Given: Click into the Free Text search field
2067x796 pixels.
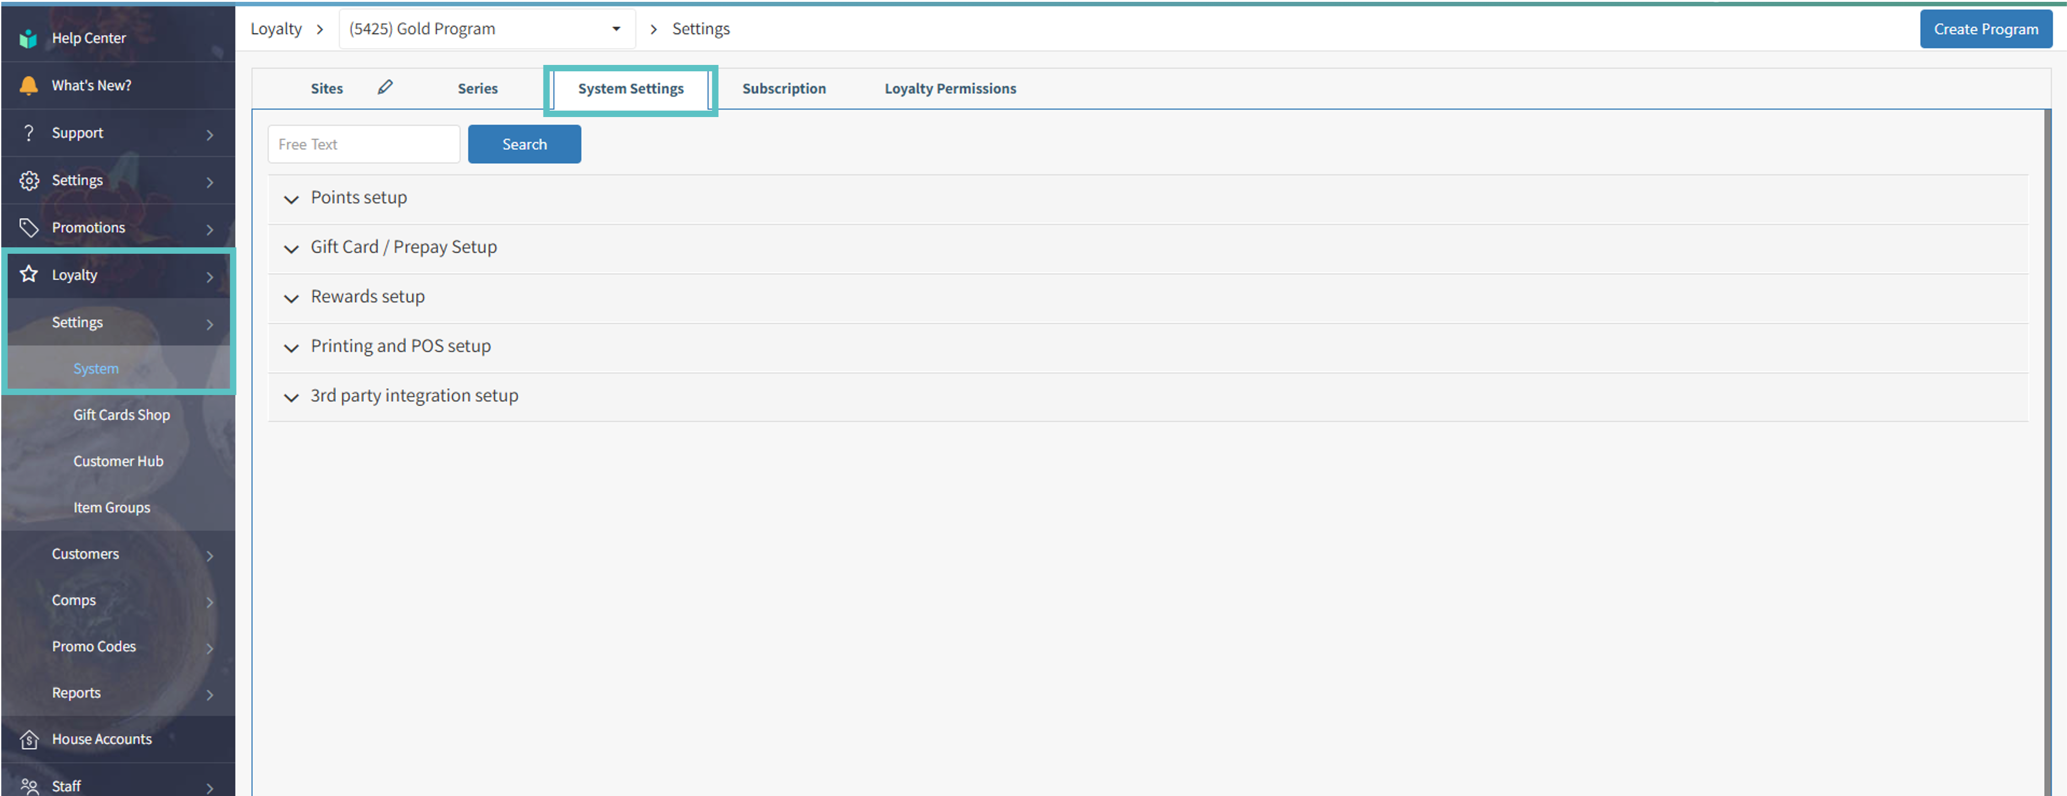Looking at the screenshot, I should tap(364, 144).
